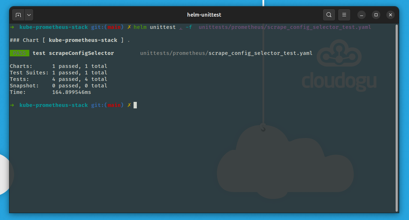Click the cursor at the empty prompt
Screen dimensions: 409x220
[x=135, y=105]
